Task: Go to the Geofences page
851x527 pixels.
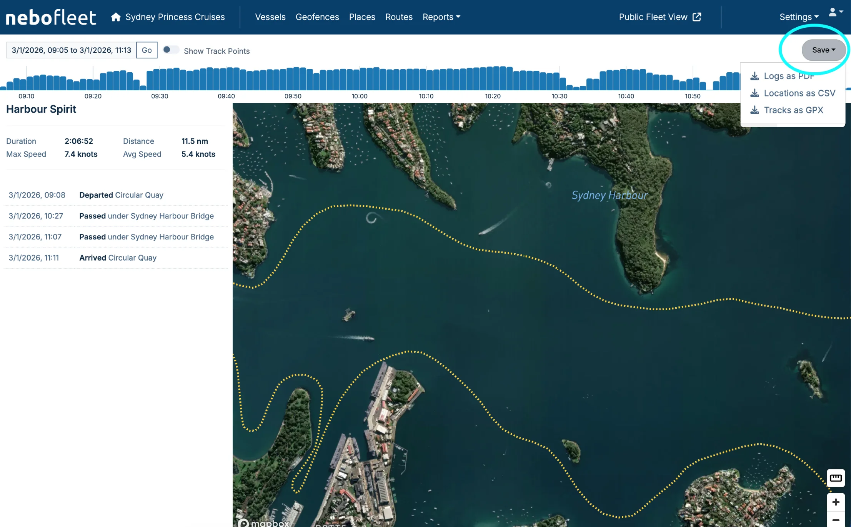Action: click(x=317, y=17)
